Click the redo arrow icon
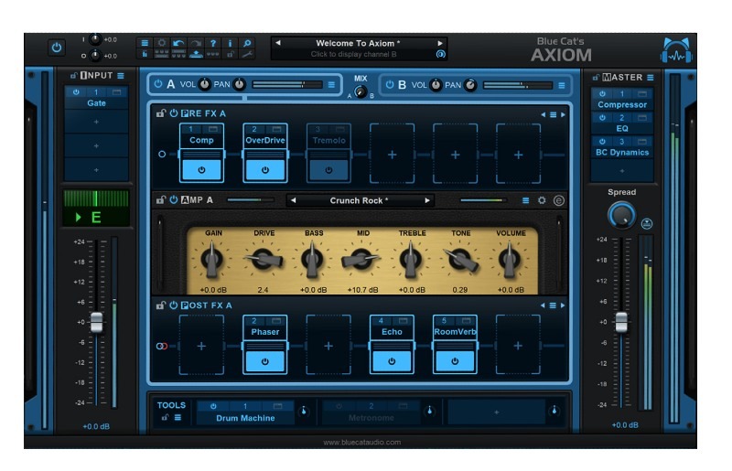 [x=196, y=43]
